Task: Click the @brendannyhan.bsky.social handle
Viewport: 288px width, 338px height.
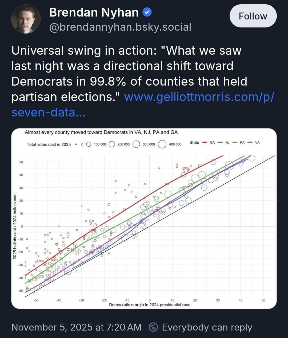Action: [120, 27]
